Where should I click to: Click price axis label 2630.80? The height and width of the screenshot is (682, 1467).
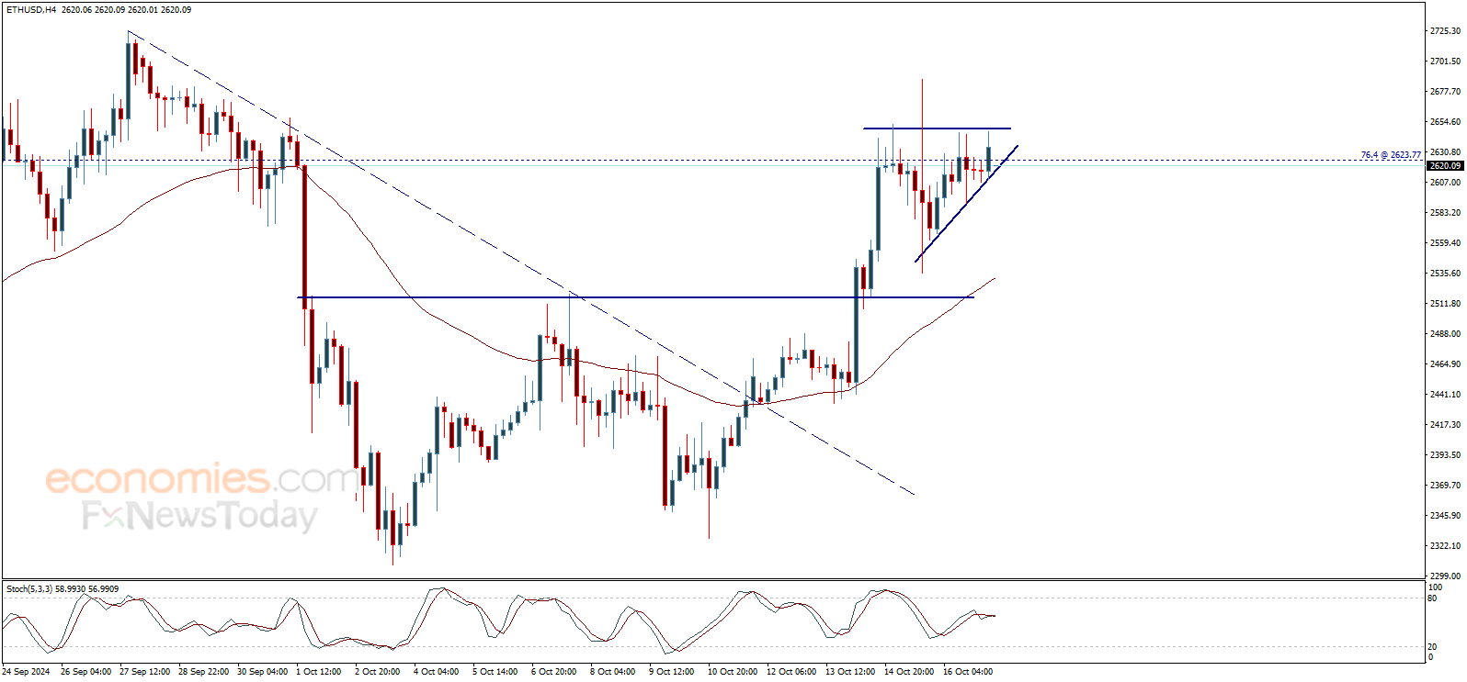[x=1445, y=152]
